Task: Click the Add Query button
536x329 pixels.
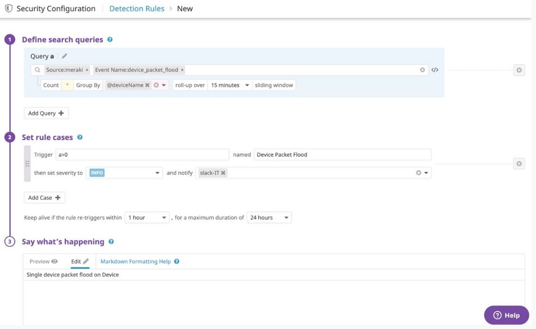Action: click(x=46, y=113)
